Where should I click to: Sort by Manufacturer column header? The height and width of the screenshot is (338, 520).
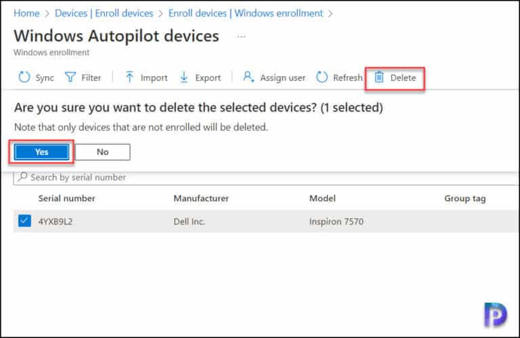[201, 198]
